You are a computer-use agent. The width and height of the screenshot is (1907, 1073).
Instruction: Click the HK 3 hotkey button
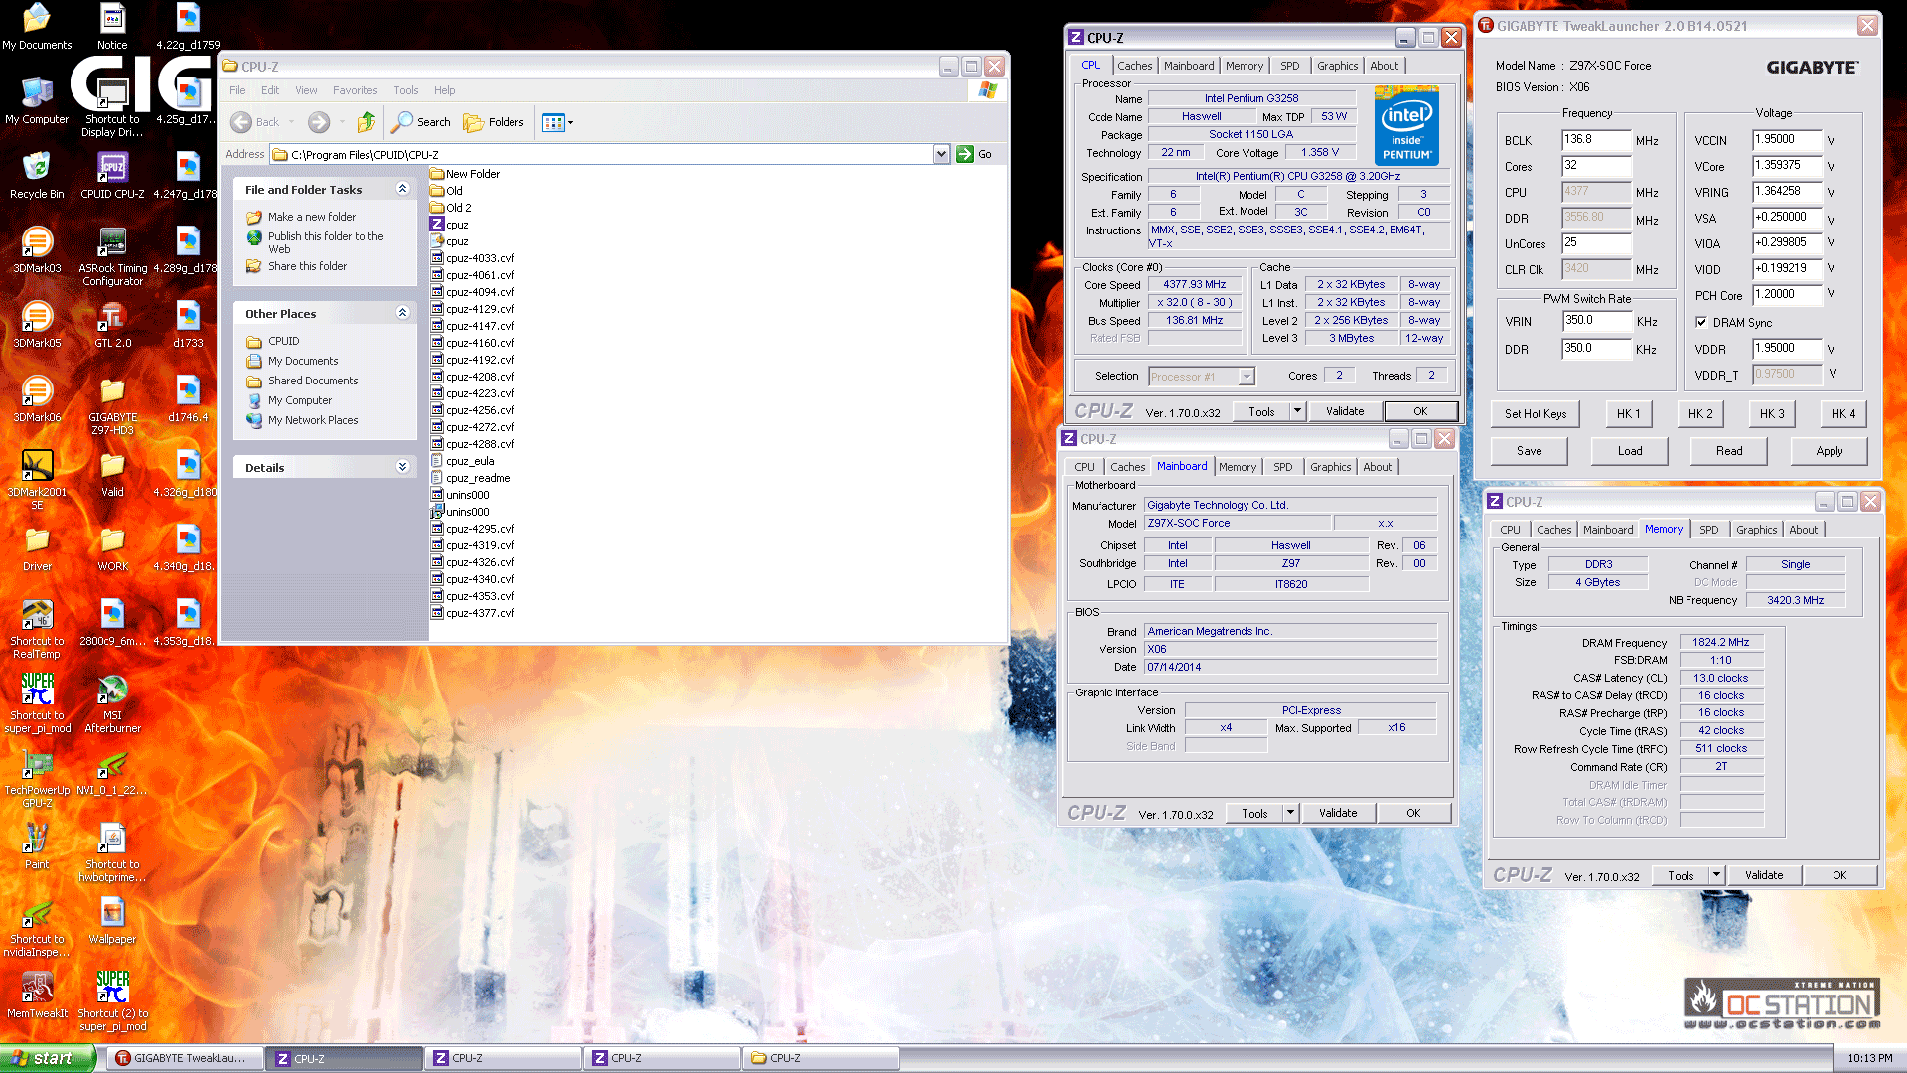pos(1771,414)
